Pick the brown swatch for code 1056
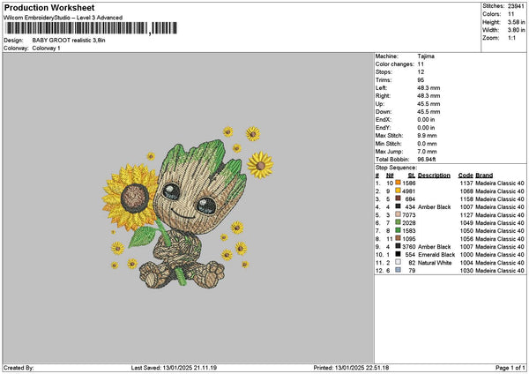 click(x=399, y=238)
